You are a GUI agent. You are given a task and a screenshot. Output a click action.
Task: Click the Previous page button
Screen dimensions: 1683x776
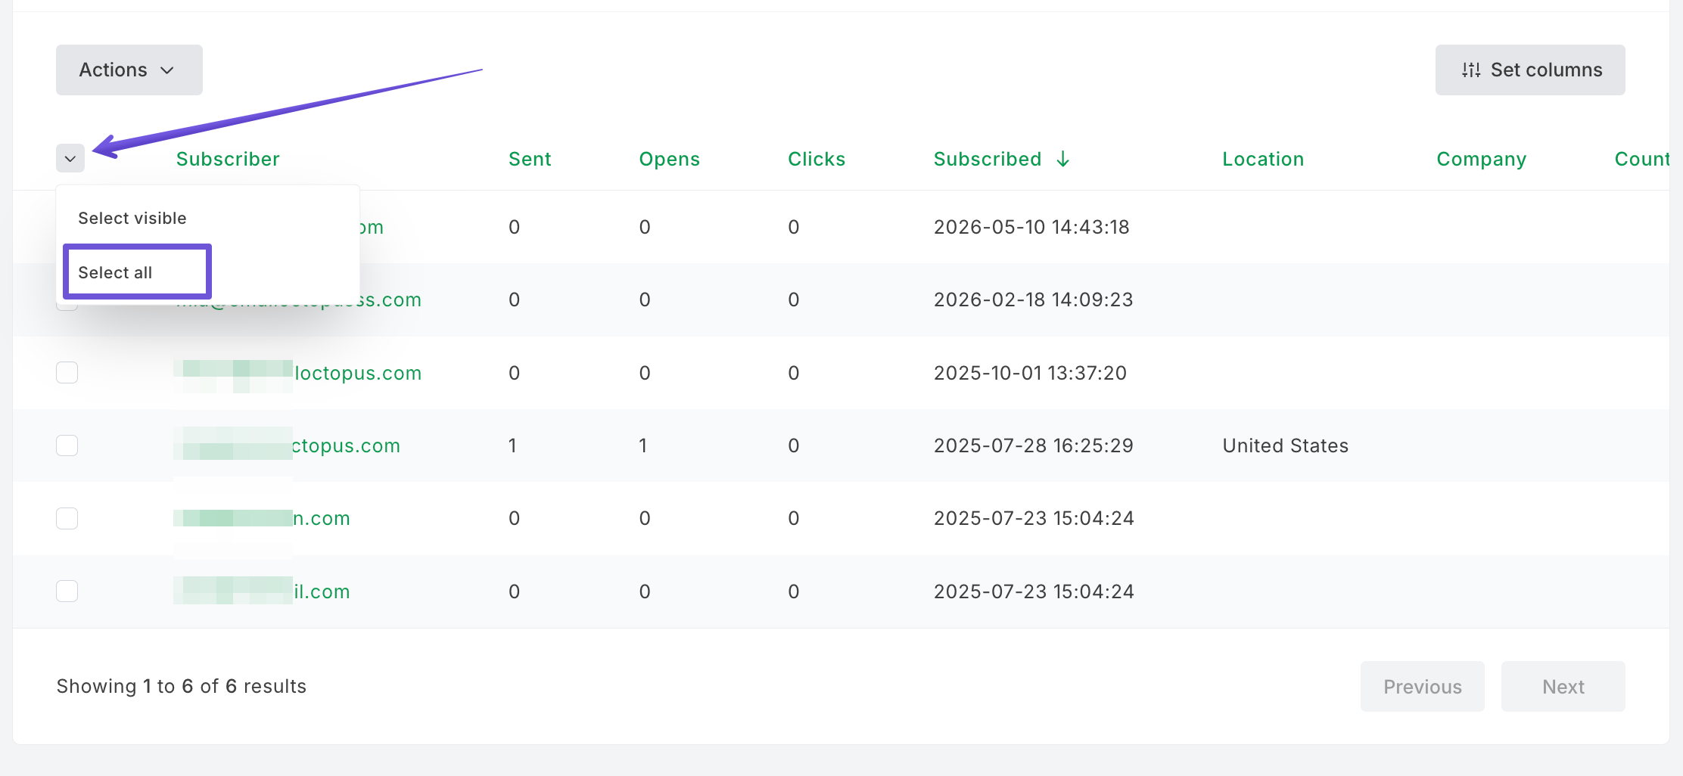tap(1422, 686)
